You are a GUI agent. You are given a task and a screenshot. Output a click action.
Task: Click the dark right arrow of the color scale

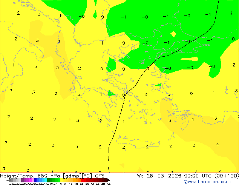point(109,180)
